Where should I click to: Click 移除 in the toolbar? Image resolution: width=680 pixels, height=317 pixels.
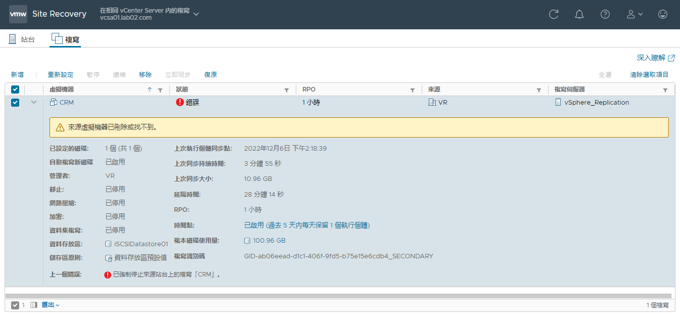click(145, 74)
